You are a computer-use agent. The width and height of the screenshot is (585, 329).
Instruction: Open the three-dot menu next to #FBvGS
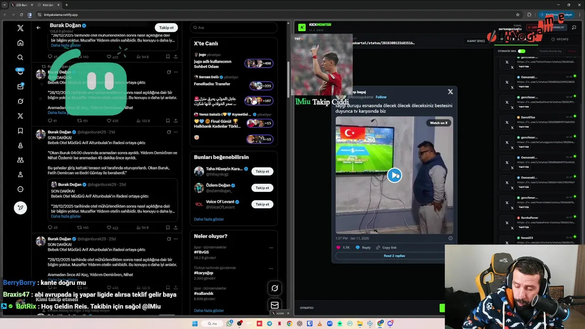pyautogui.click(x=271, y=248)
